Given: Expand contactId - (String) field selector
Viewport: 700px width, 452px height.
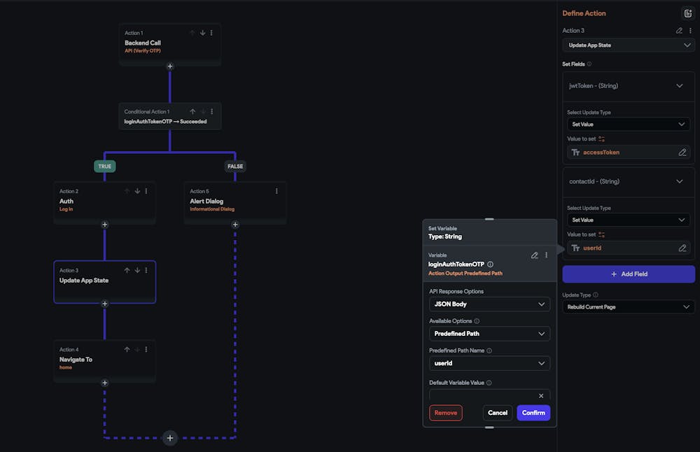Looking at the screenshot, I should 628,182.
